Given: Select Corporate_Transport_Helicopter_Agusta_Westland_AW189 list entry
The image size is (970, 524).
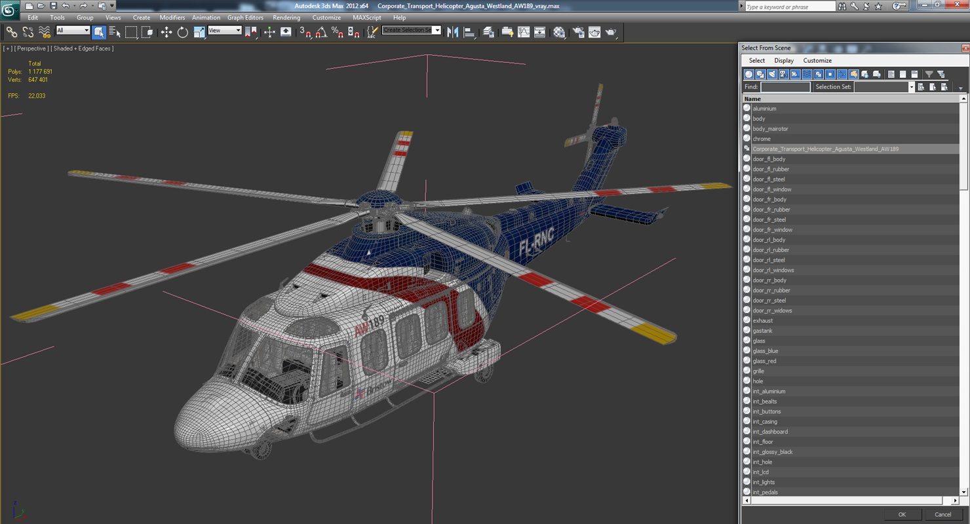Looking at the screenshot, I should pos(851,149).
